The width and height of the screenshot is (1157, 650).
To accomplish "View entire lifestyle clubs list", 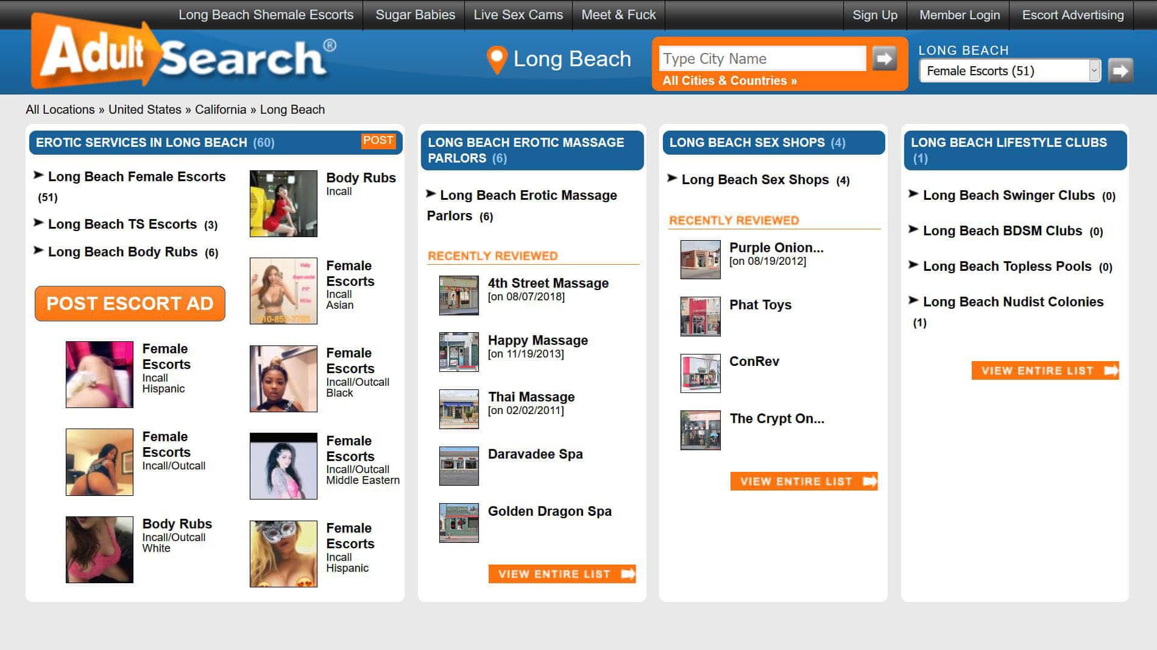I will point(1045,371).
